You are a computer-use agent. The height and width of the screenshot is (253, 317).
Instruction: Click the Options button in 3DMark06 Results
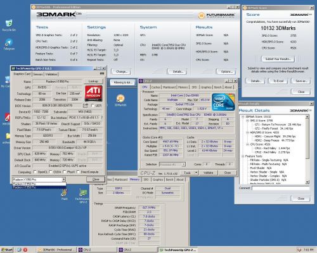(226, 71)
